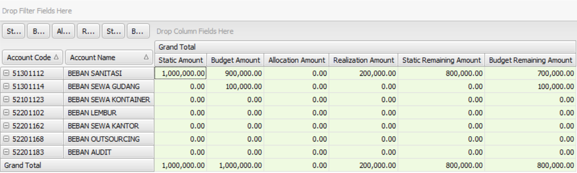Select BEBAN SEWA KONTAINER Budget Remaining 0.00

[x=531, y=99]
